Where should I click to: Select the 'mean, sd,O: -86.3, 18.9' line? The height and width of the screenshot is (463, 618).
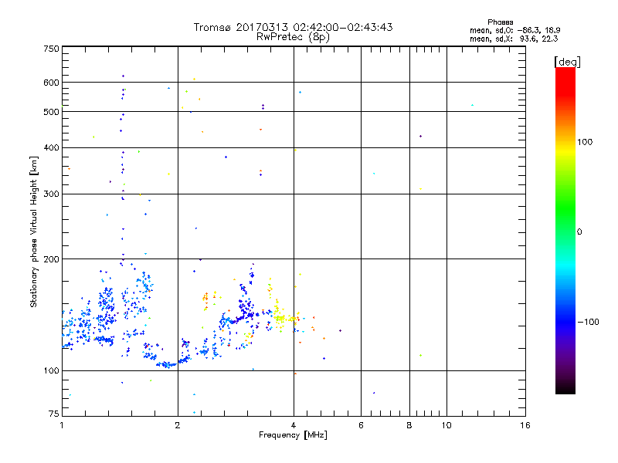coord(514,30)
